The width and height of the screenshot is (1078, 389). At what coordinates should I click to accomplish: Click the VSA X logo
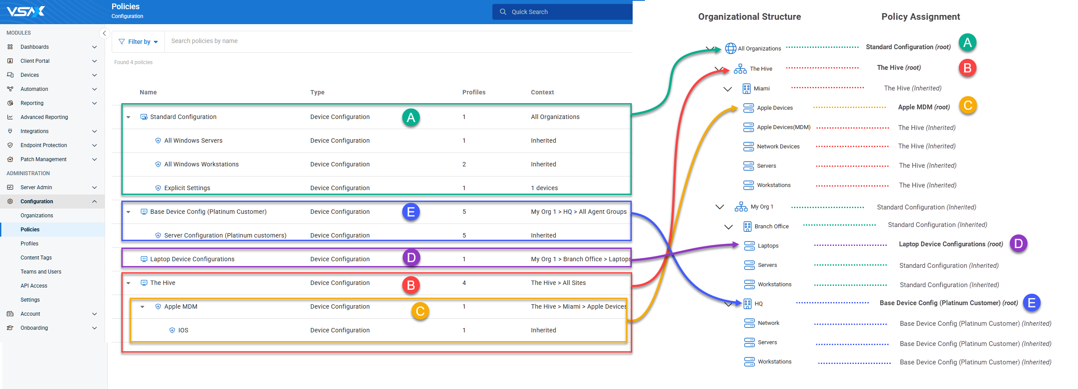click(25, 11)
